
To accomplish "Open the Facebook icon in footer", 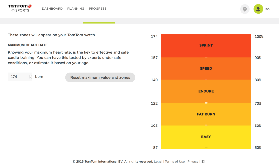I will click(203, 162).
